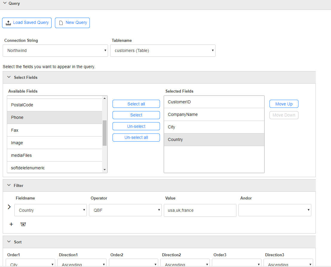331x267 pixels.
Task: Select Fax in Available Fields
Action: (x=55, y=130)
